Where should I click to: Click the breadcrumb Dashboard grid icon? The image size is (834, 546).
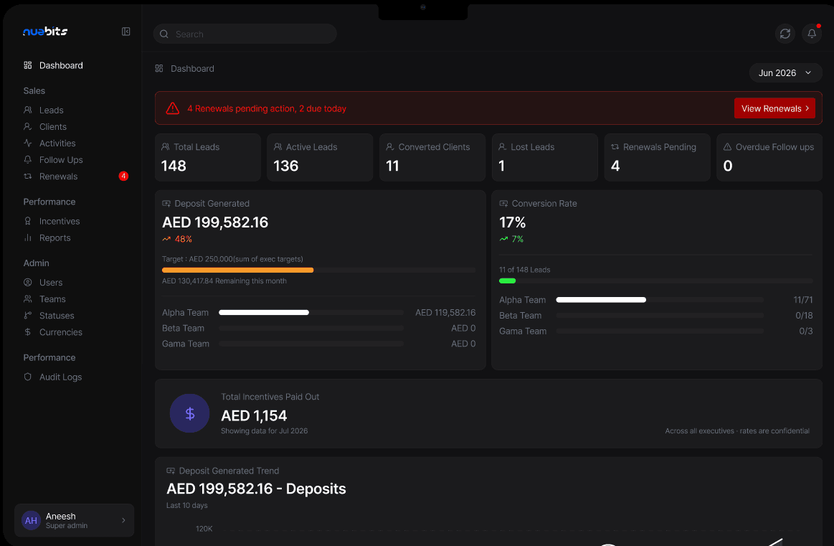(159, 69)
